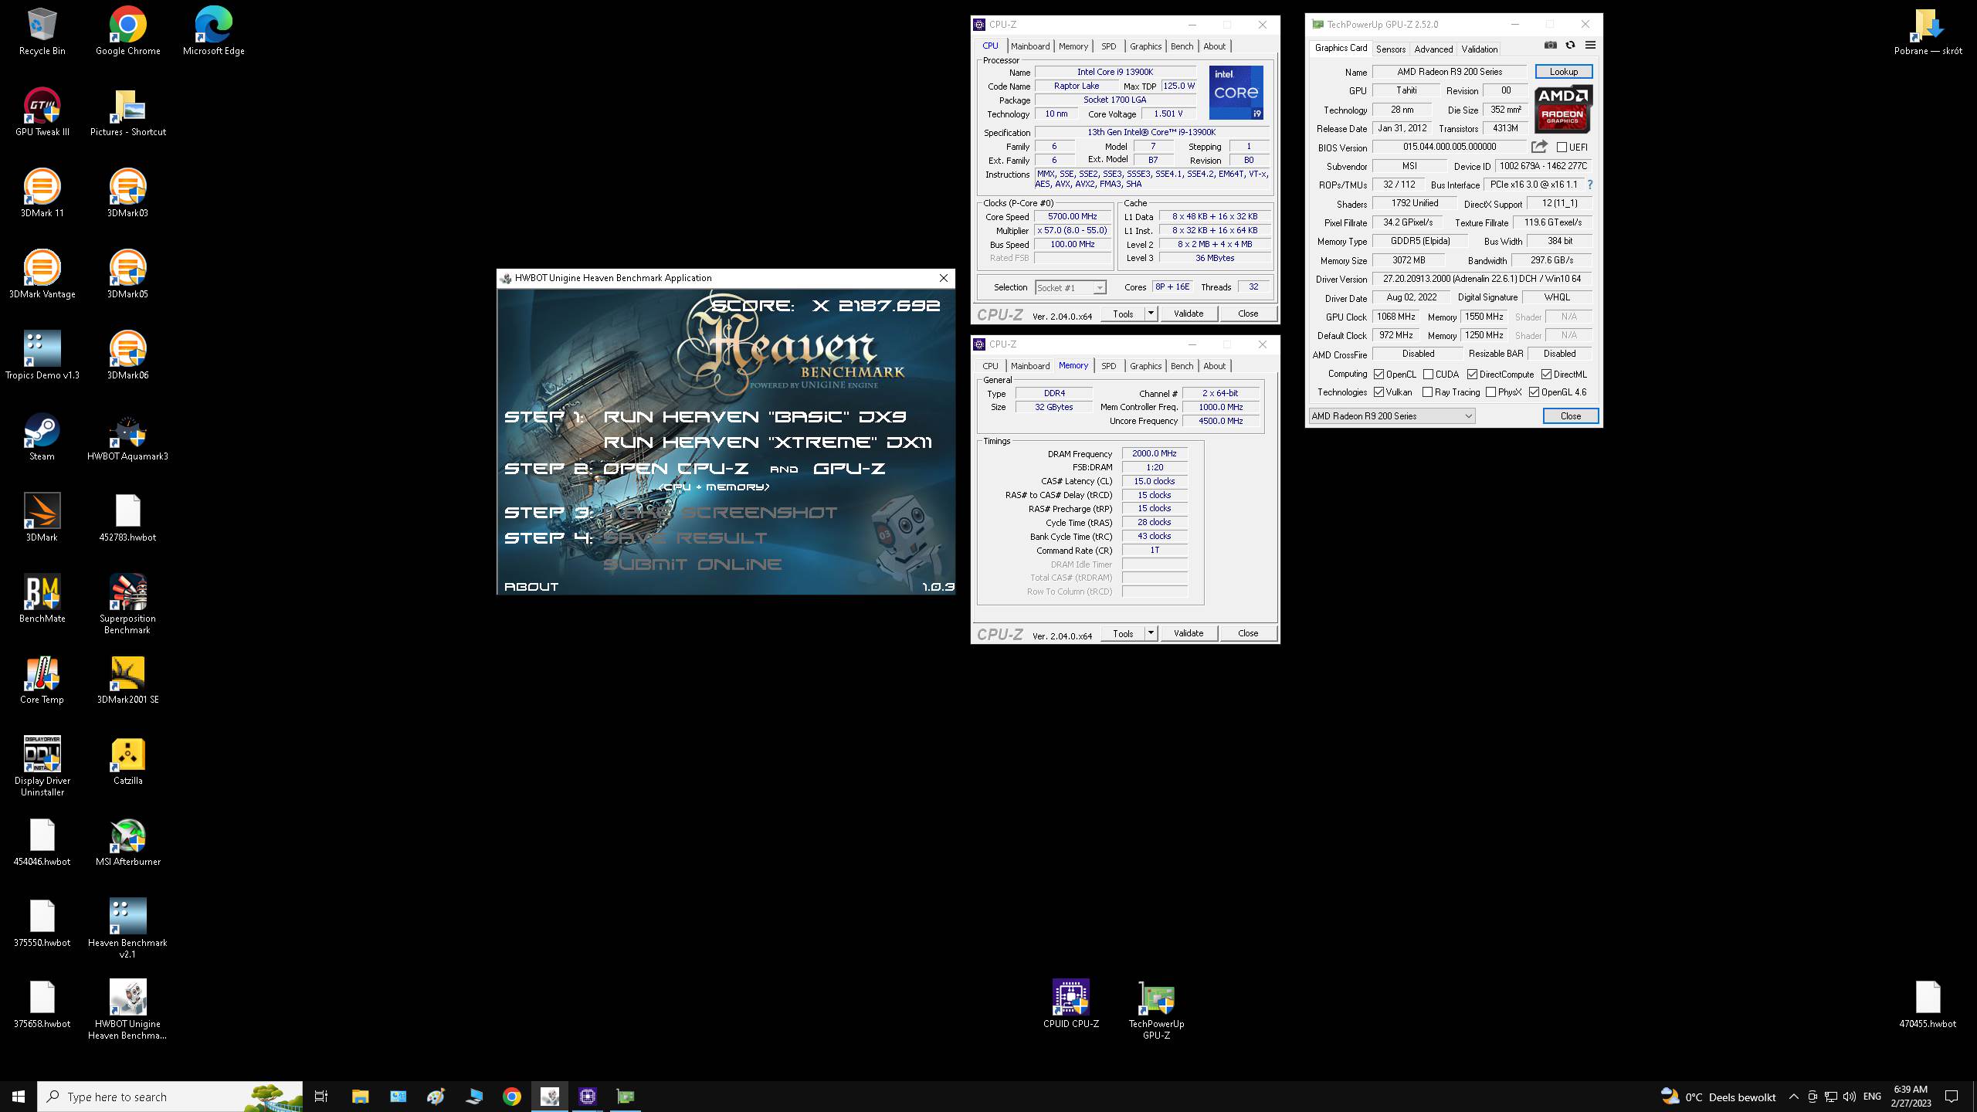Toggle CUDA checkbox in GPU-Z

[1428, 375]
